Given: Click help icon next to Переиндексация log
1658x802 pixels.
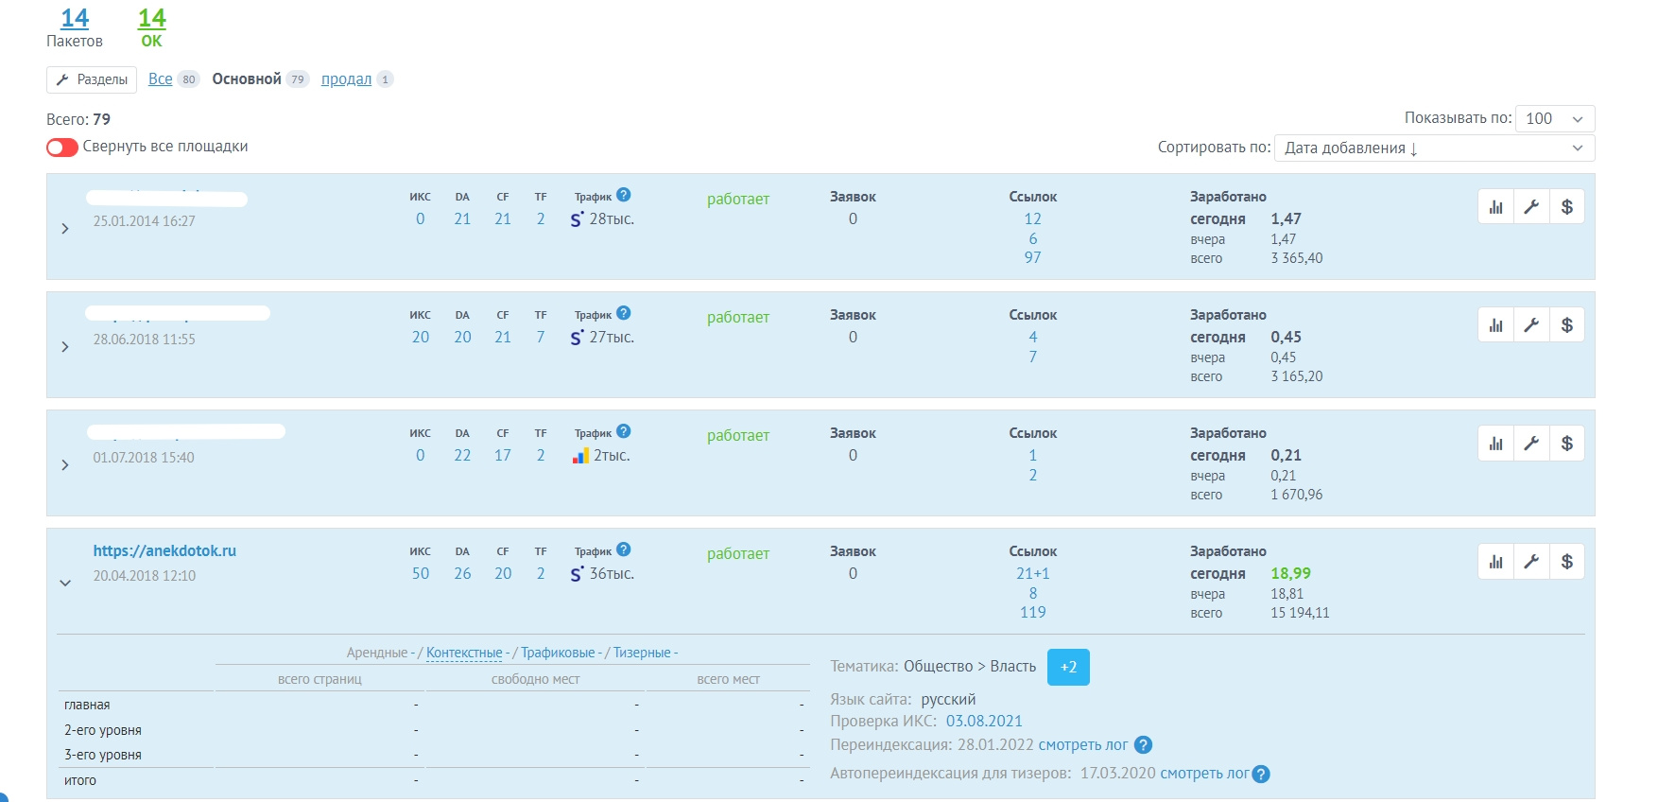Looking at the screenshot, I should tap(1143, 745).
